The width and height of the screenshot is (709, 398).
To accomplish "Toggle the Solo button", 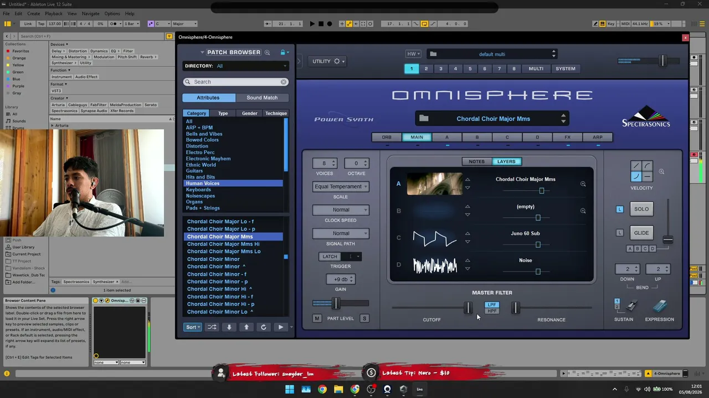I will click(641, 209).
